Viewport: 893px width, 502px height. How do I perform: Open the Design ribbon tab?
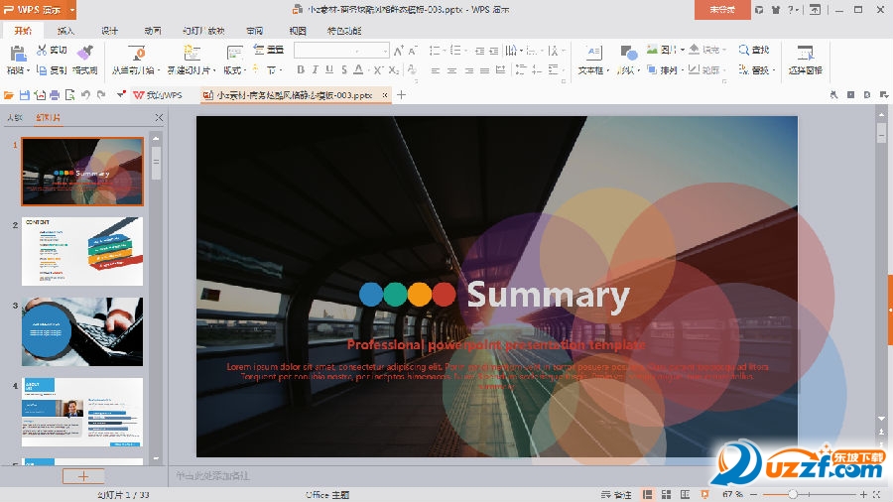[109, 31]
